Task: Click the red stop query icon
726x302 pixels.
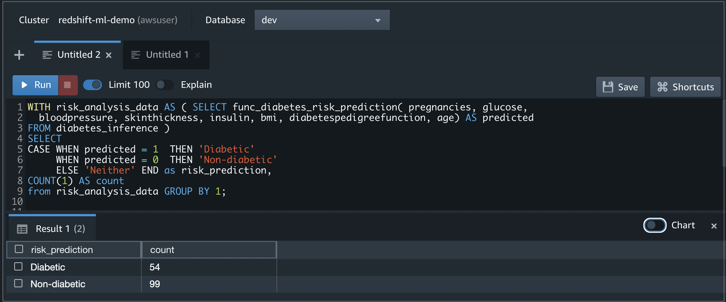Action: coord(67,85)
